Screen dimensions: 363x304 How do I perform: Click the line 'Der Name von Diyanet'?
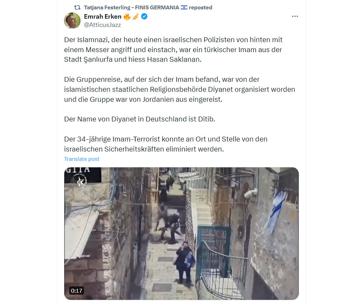pos(140,119)
